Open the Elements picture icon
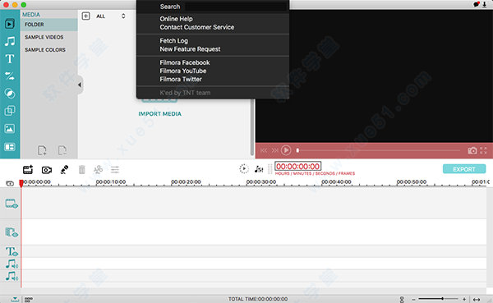493x303 pixels. (10, 129)
